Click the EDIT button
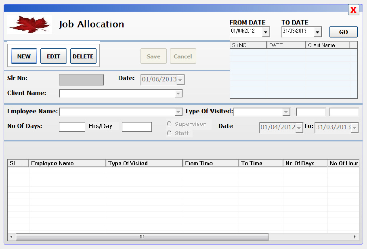The width and height of the screenshot is (367, 249). point(53,56)
